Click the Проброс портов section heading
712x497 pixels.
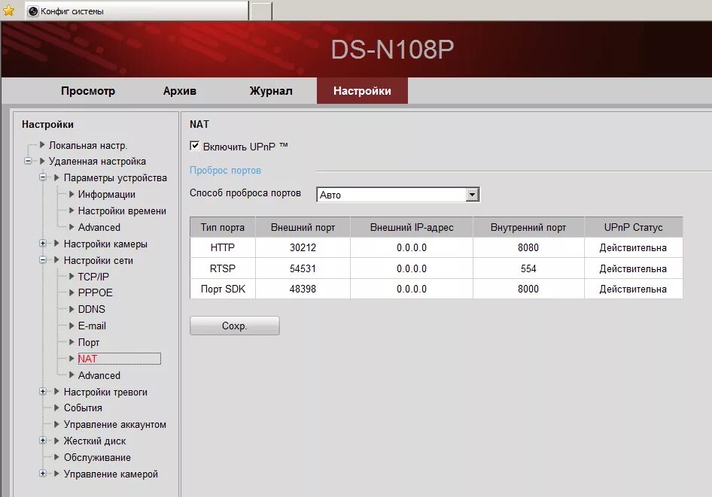click(x=225, y=171)
